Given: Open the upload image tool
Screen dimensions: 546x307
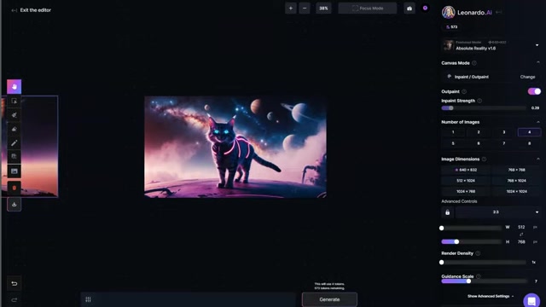Looking at the screenshot, I should [x=14, y=171].
